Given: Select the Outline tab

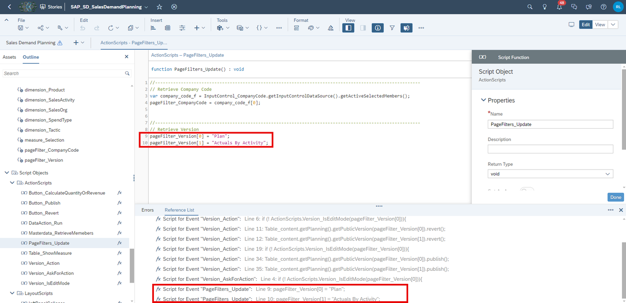Looking at the screenshot, I should coord(31,57).
